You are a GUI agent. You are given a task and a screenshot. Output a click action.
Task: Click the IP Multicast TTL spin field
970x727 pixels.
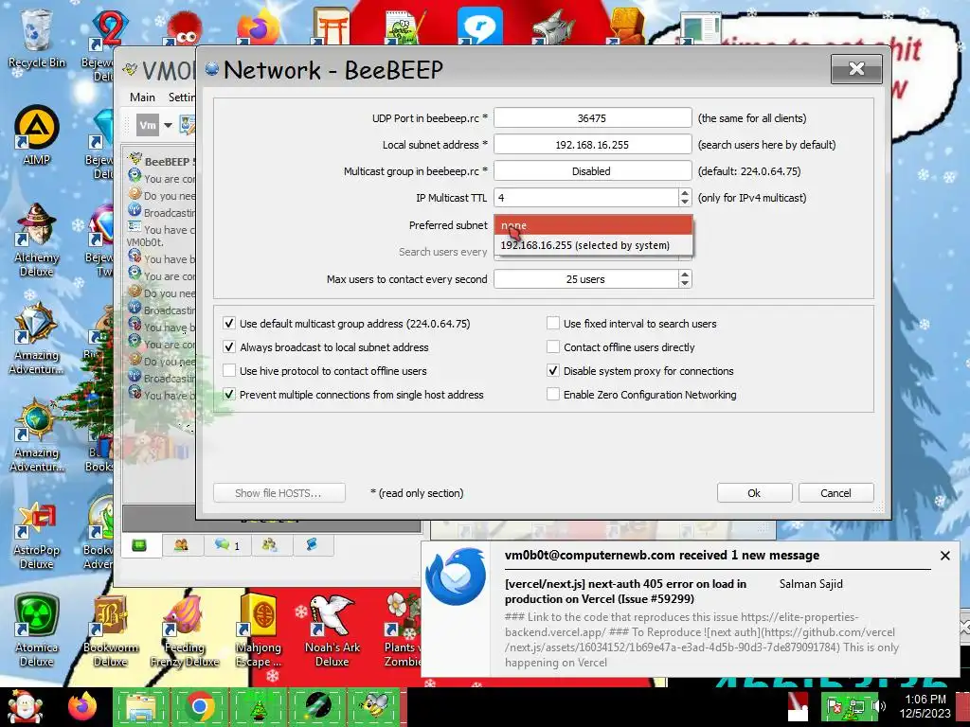click(x=585, y=198)
